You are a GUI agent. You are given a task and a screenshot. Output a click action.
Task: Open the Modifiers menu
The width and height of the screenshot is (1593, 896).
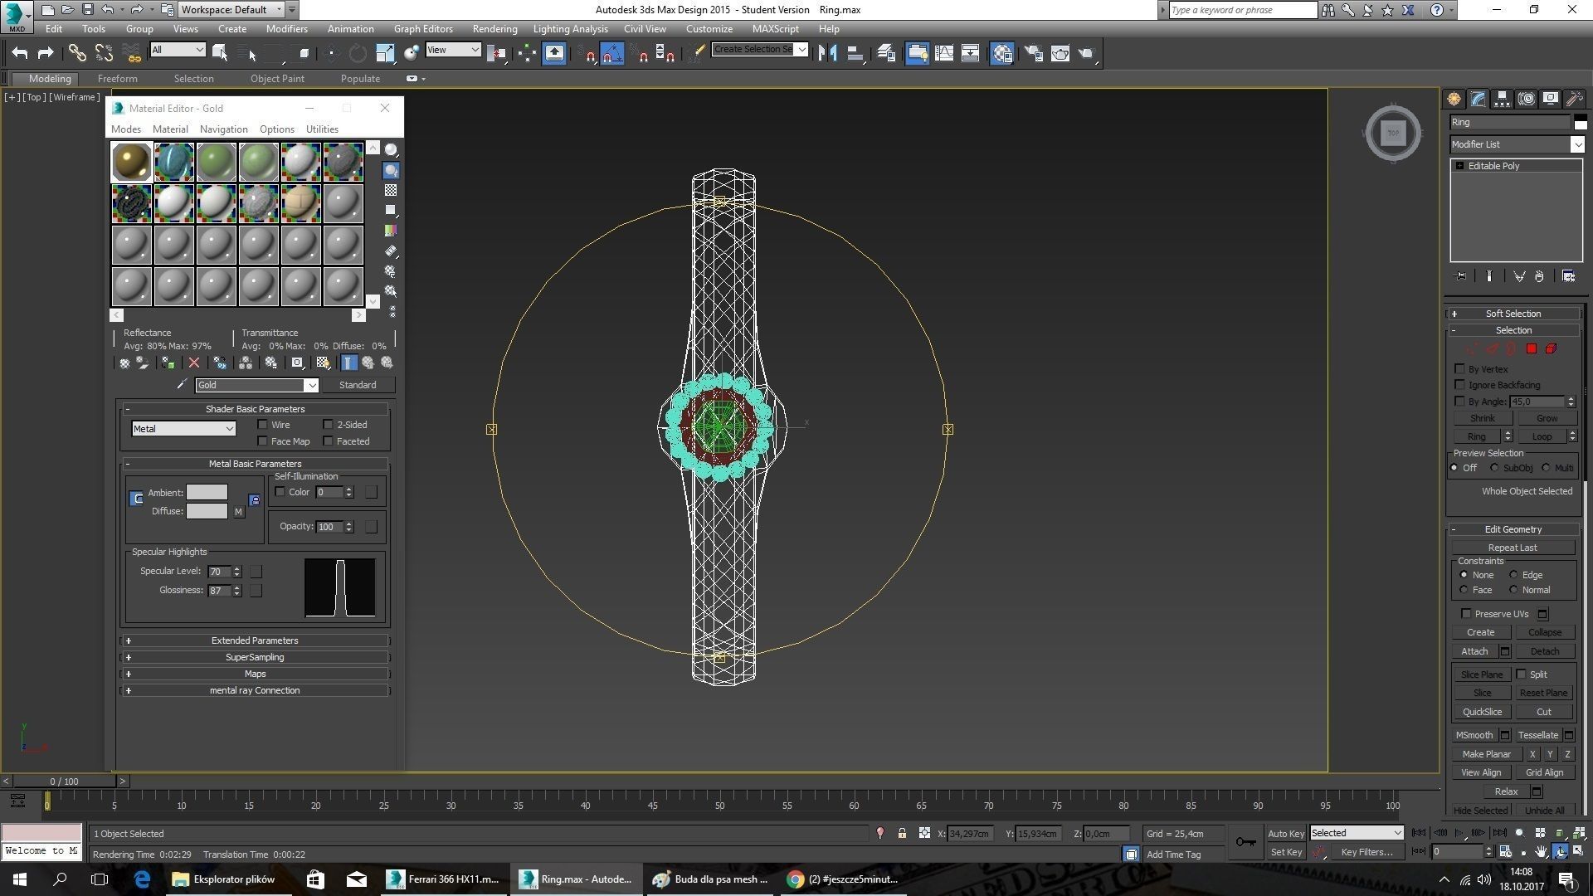286,28
